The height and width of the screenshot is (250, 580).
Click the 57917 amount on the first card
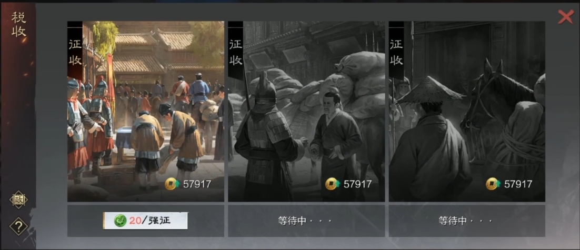pos(197,184)
